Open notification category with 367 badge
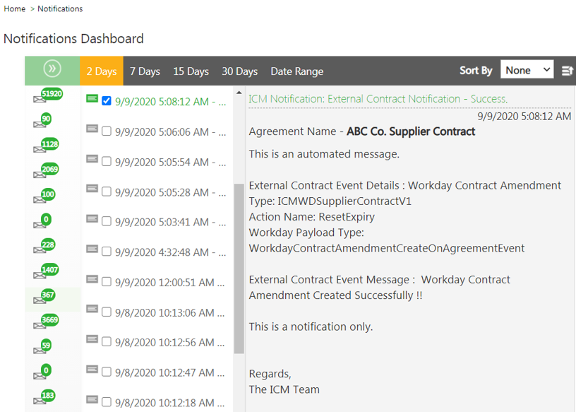576x412 pixels. tap(44, 297)
